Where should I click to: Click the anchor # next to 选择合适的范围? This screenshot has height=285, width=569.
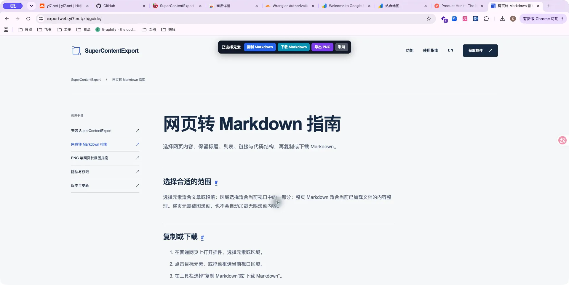pos(216,182)
